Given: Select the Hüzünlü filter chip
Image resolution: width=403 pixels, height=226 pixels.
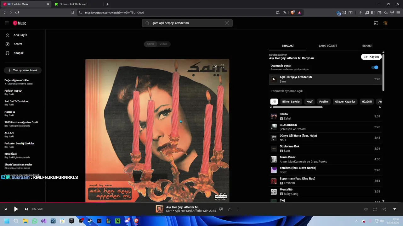Looking at the screenshot, I should (x=367, y=101).
